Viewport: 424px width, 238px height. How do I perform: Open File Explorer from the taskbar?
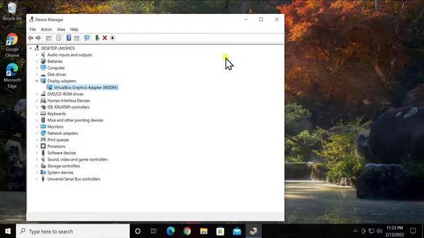(x=203, y=231)
